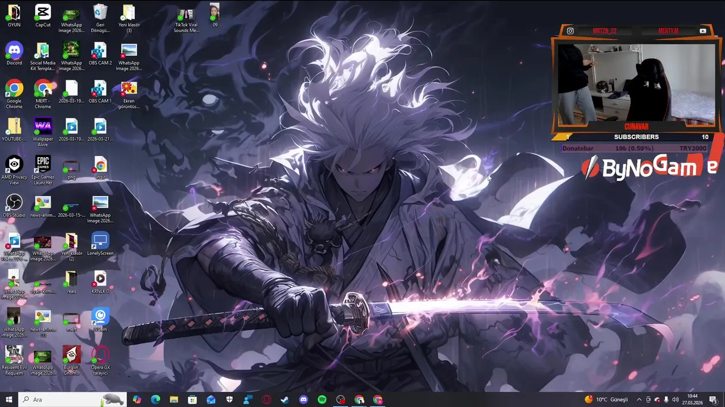Image resolution: width=725 pixels, height=407 pixels.
Task: Open the notification center icon
Action: coord(713,400)
